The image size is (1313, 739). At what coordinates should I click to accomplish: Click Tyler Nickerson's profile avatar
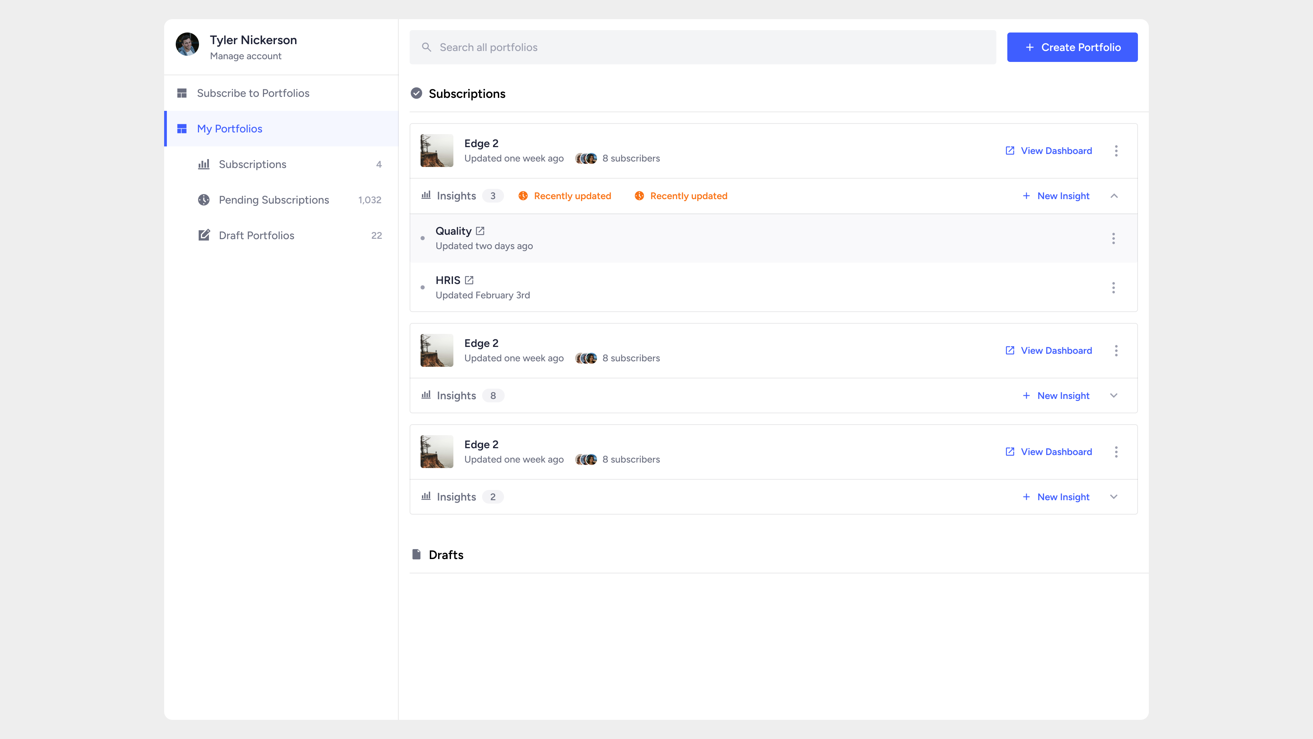[187, 44]
